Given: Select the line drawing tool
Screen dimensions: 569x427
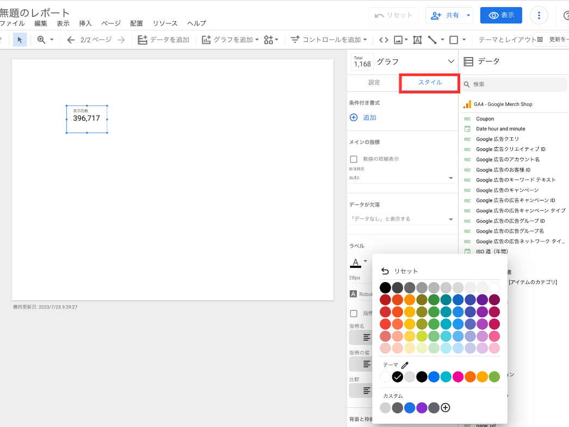Looking at the screenshot, I should (432, 40).
